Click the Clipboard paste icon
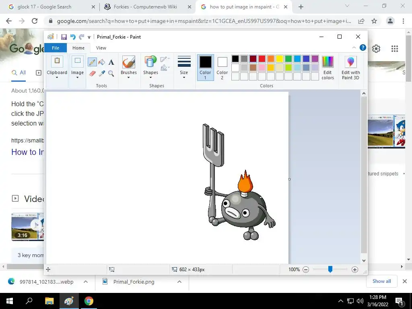This screenshot has width=412, height=309. point(57,61)
